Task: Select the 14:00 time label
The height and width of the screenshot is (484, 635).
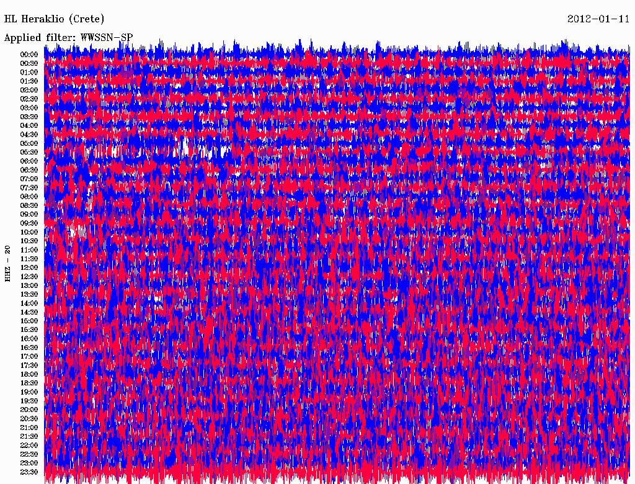Action: point(29,303)
